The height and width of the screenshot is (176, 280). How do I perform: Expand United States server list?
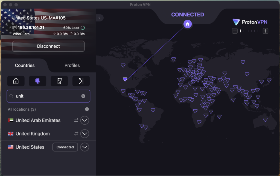coord(85,147)
